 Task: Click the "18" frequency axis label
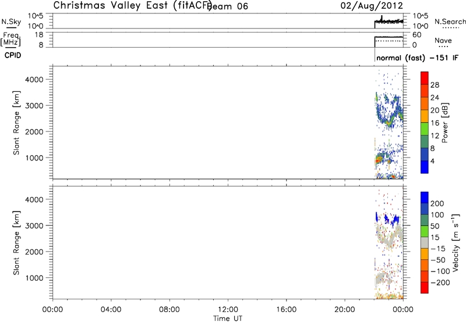38,35
